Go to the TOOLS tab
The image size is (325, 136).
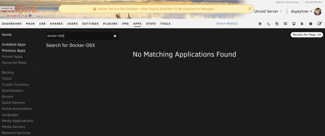(165, 24)
